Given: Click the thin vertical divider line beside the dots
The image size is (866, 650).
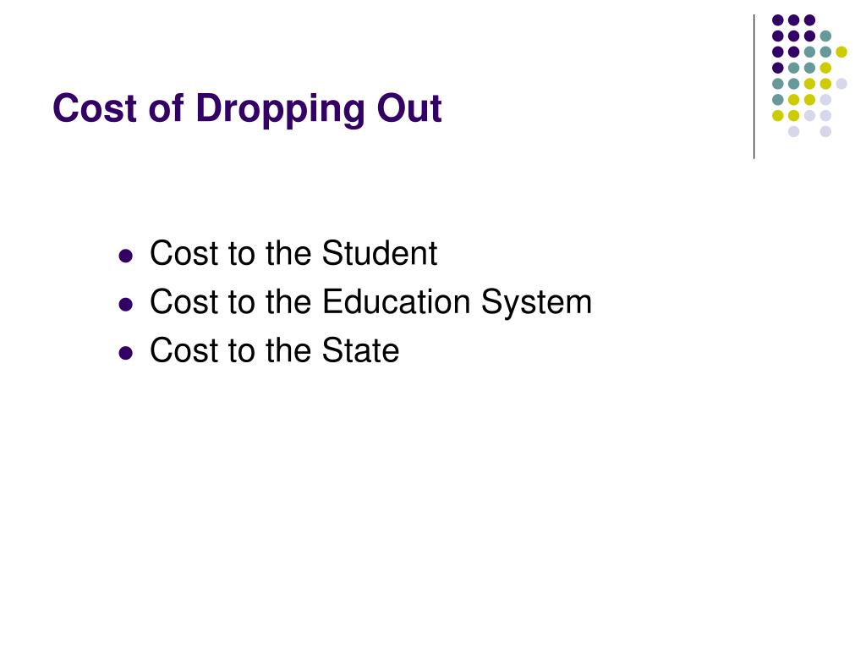Looking at the screenshot, I should pyautogui.click(x=754, y=87).
